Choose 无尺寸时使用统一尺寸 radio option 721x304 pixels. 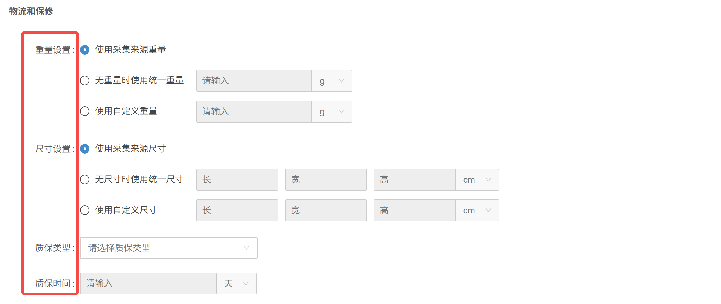coord(85,180)
